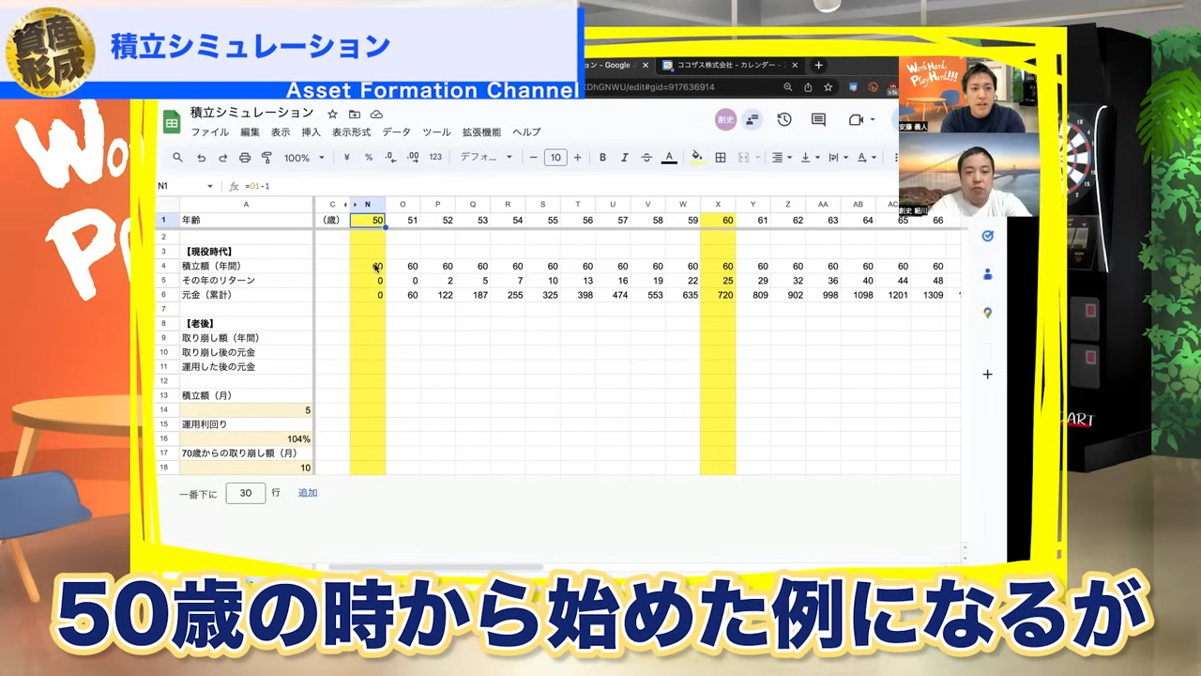
Task: Open the print dialog
Action: (x=244, y=157)
